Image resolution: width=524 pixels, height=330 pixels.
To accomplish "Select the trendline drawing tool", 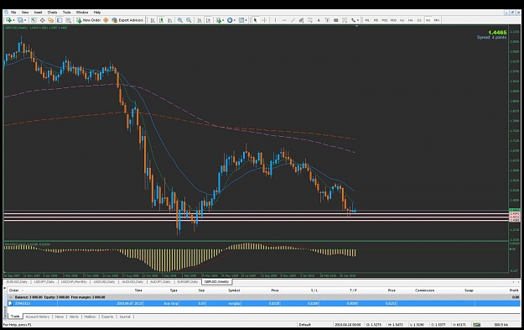I will pyautogui.click(x=293, y=20).
